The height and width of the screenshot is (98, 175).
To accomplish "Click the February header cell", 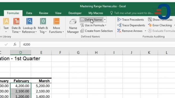I will pos(21,81).
